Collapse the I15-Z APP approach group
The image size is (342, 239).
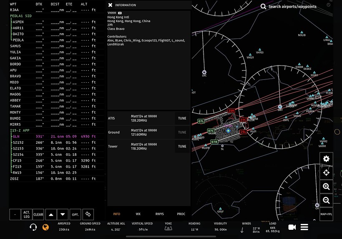pos(20,130)
